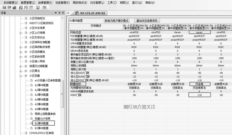This screenshot has height=135, width=232.
Task: Expand the 小区算法 tree node
Action: tap(21, 71)
